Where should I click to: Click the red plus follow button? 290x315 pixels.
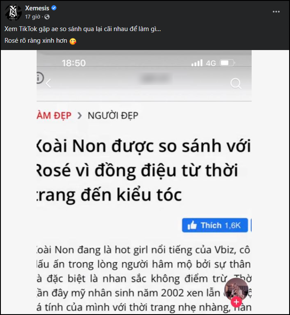pos(236,302)
